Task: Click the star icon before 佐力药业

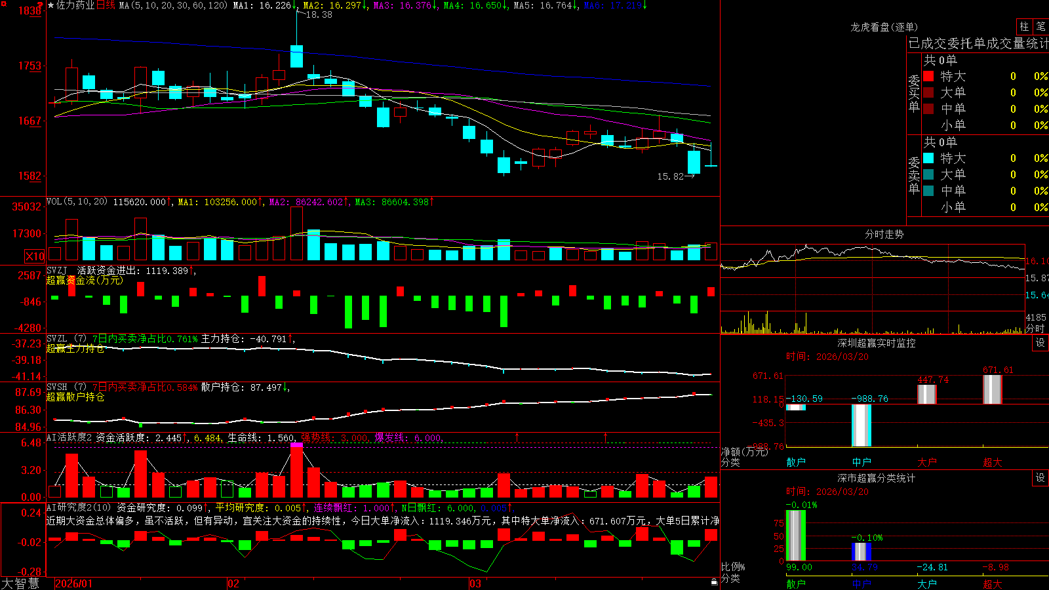Action: click(x=51, y=5)
